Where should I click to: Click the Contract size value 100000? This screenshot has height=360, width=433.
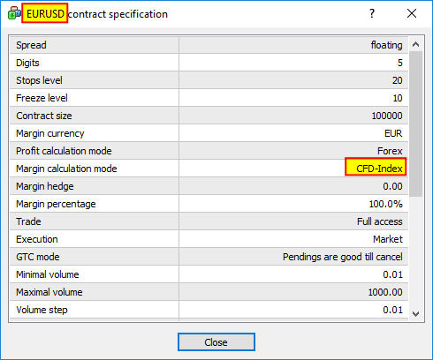point(387,116)
